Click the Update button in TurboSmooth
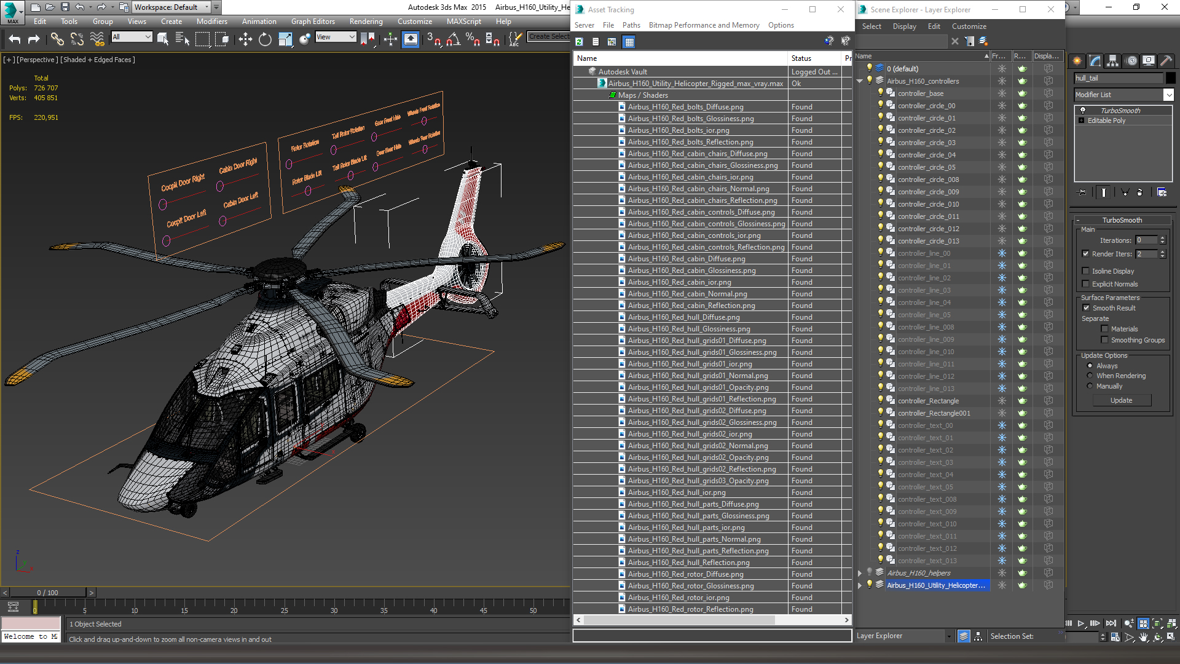 (x=1122, y=400)
